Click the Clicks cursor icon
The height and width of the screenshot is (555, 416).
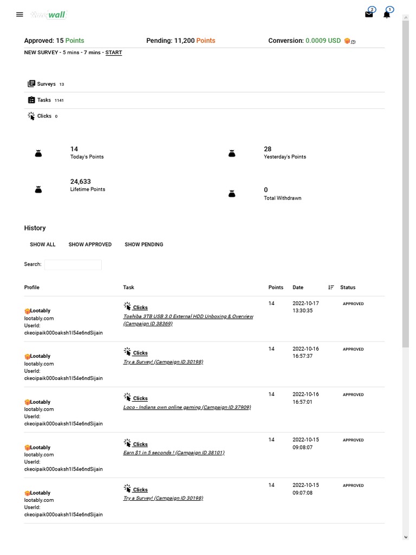coord(31,116)
